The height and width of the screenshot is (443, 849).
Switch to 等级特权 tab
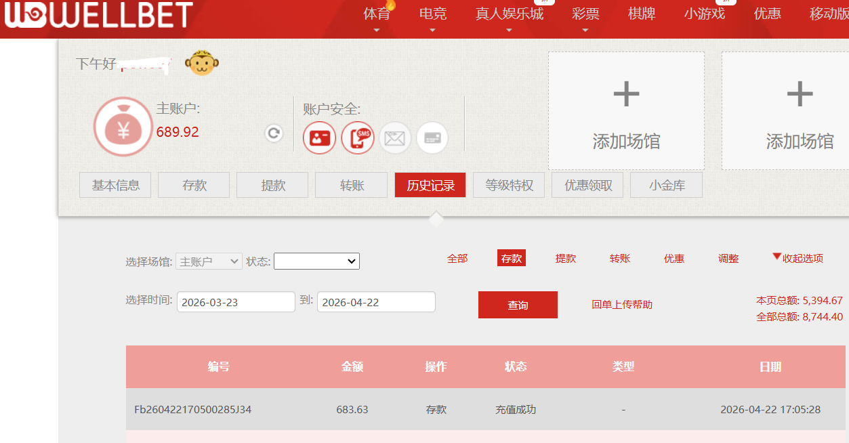509,185
